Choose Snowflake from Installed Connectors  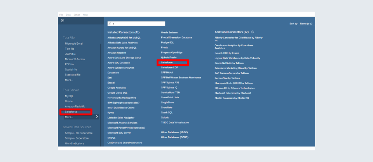[167, 107]
